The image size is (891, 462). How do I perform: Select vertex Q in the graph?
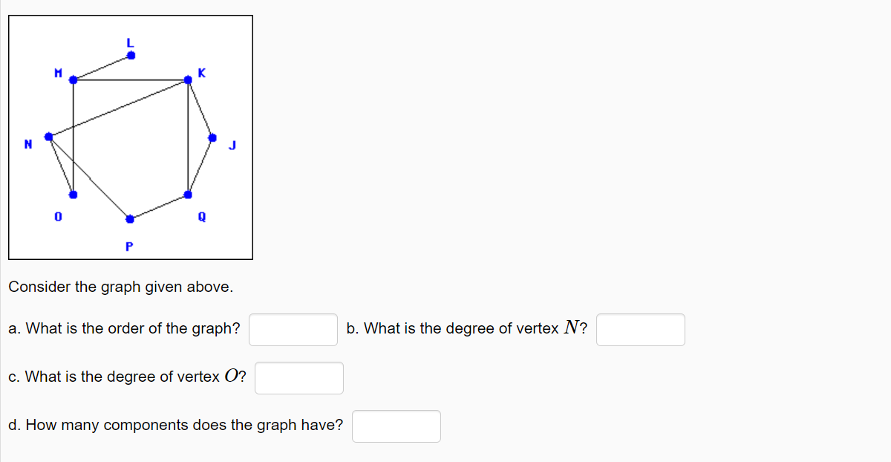[x=186, y=195]
